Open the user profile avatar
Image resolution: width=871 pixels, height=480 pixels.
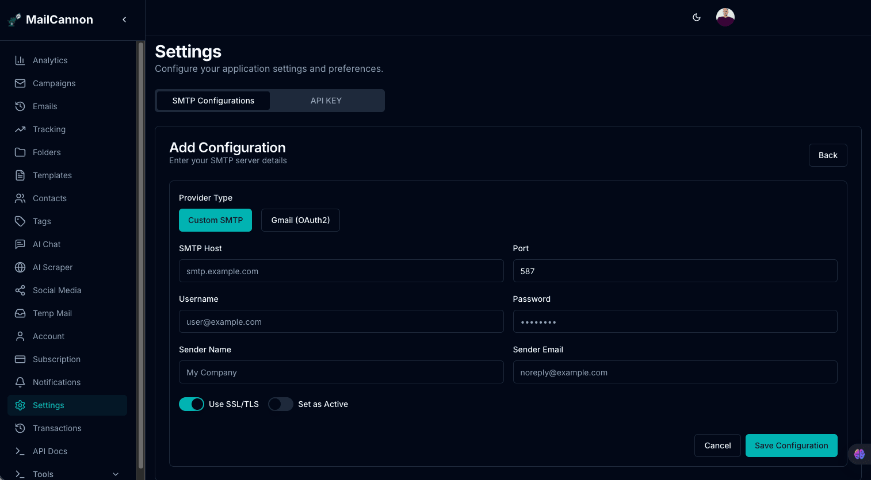(x=725, y=17)
